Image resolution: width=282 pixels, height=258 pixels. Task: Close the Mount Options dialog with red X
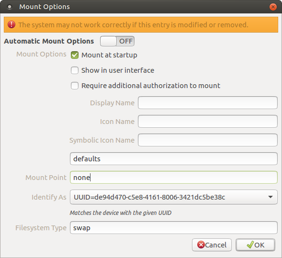point(273,7)
